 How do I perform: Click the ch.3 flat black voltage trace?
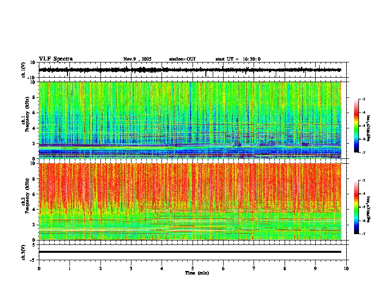[x=190, y=252]
